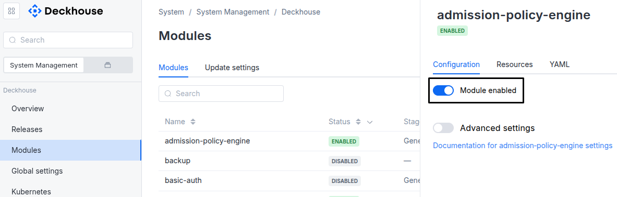Focus the sidebar Search field
Viewport: 617px width, 197px height.
click(68, 40)
